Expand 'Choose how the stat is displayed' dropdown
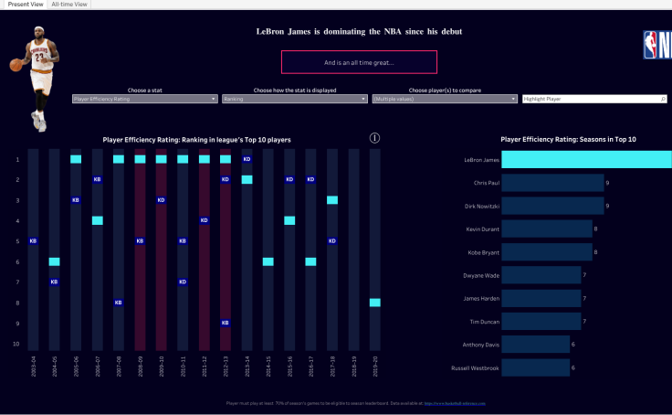This screenshot has width=672, height=415. pos(295,99)
